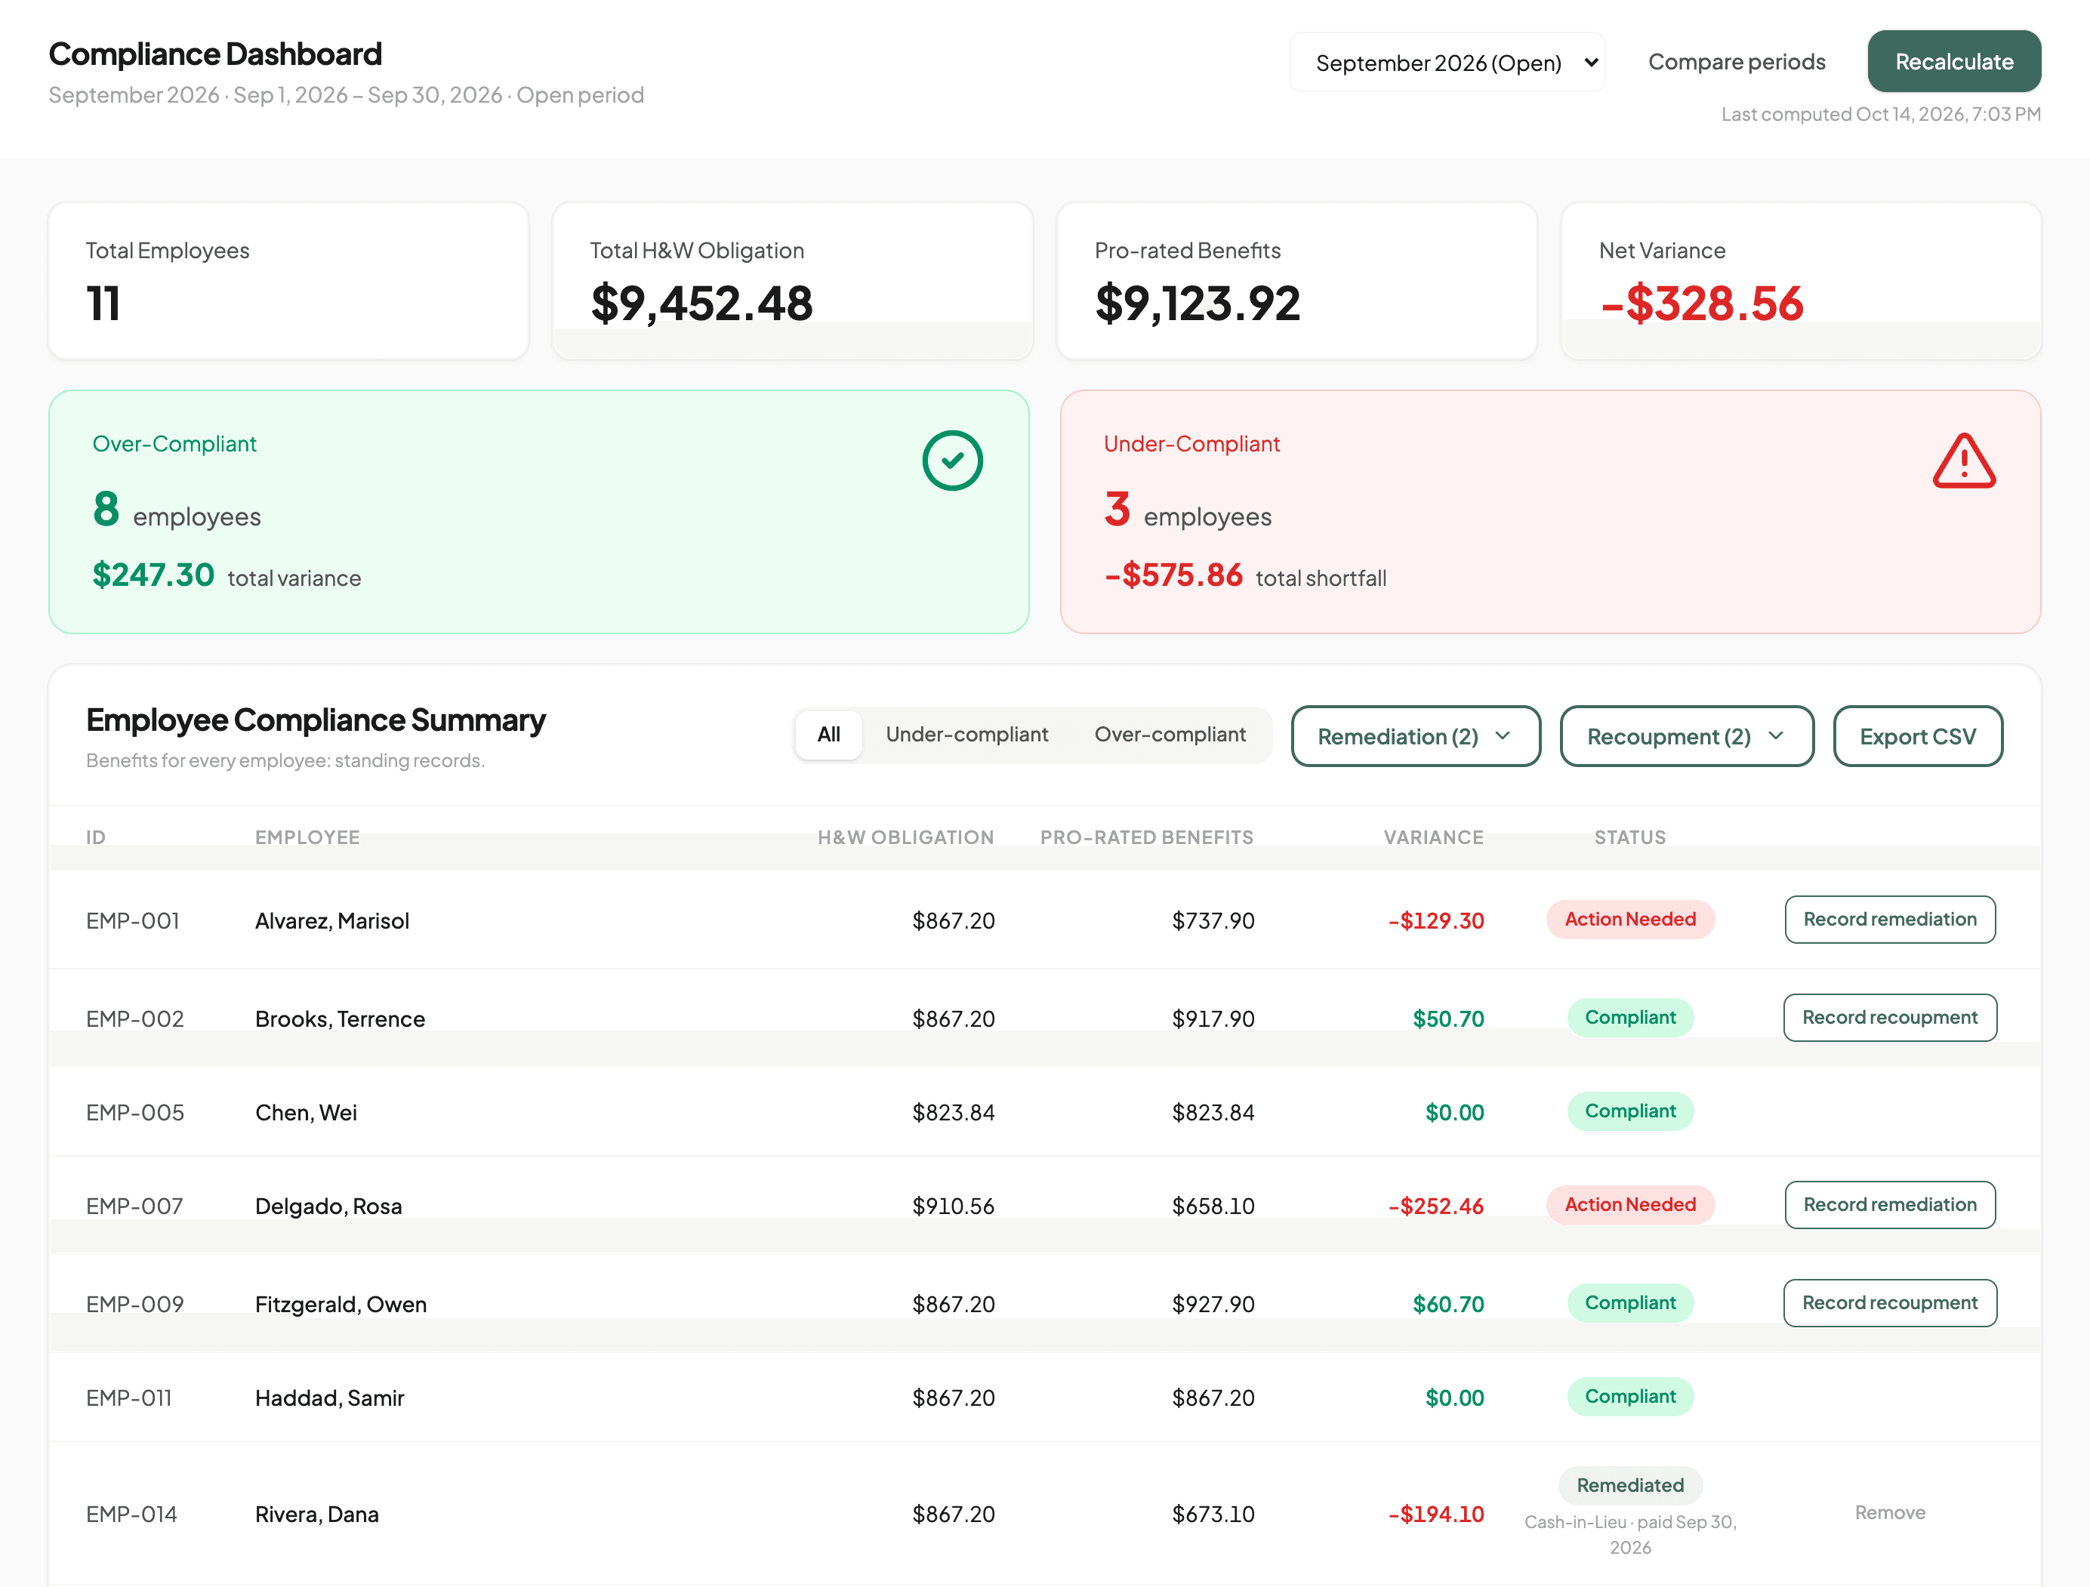2090x1587 pixels.
Task: Record remediation for Alvarez, Marisol
Action: pyautogui.click(x=1890, y=919)
